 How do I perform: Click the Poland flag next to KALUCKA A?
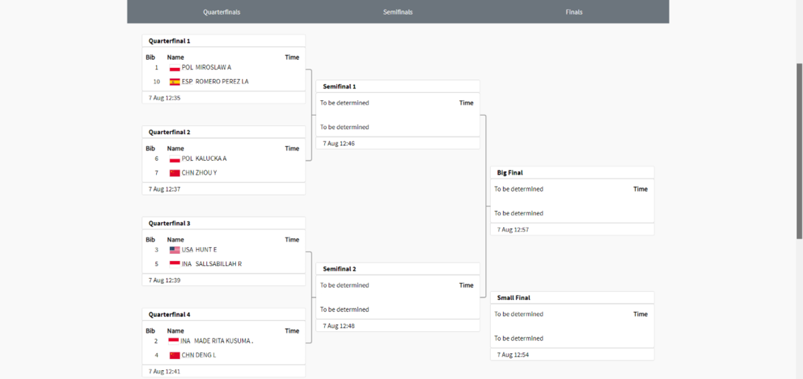[x=175, y=159]
